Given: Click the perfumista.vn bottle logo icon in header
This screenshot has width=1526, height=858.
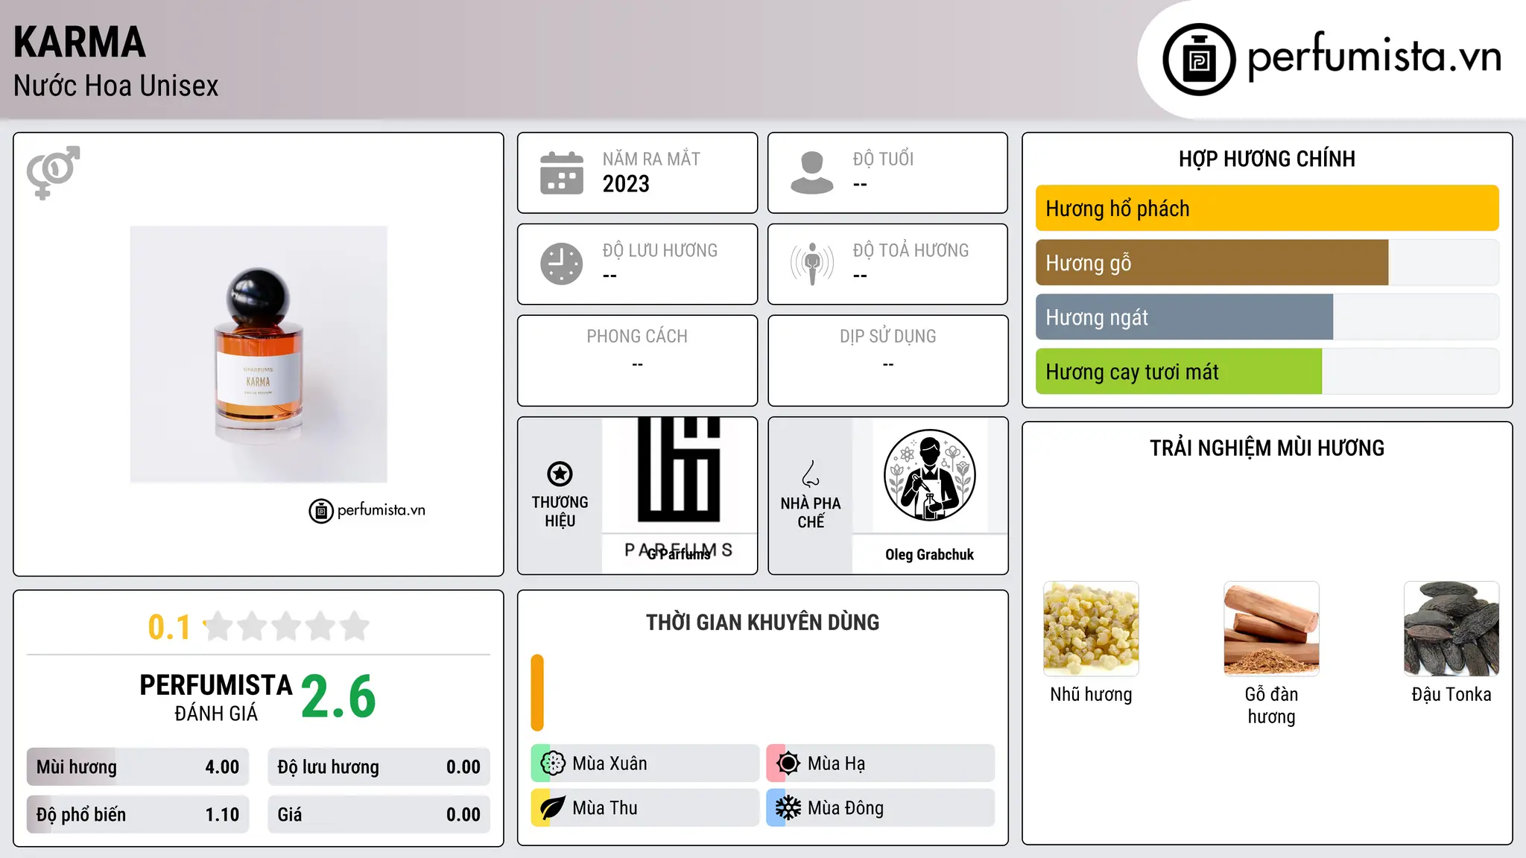Looking at the screenshot, I should point(1199,60).
